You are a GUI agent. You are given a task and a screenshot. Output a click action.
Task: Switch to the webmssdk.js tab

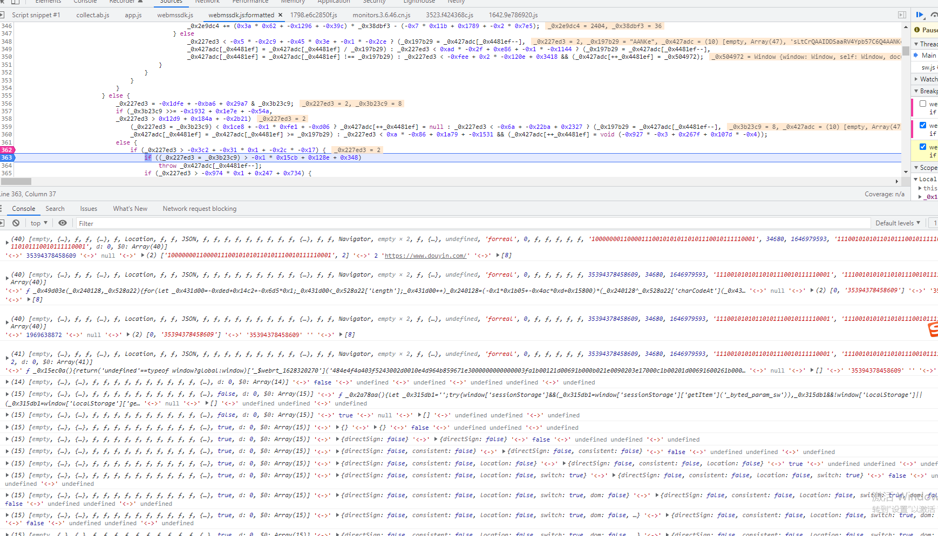point(175,15)
